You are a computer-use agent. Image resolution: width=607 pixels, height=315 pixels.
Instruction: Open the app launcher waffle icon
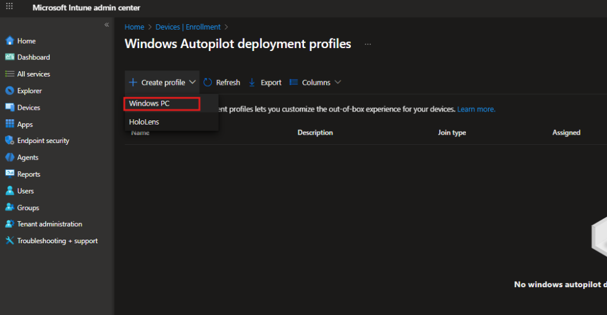point(9,7)
